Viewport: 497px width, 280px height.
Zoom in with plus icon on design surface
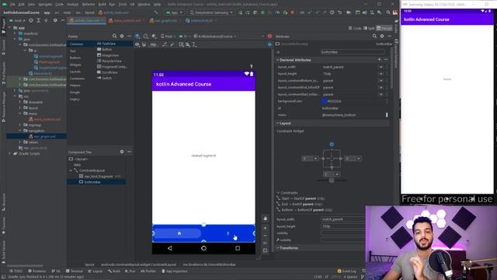265,228
